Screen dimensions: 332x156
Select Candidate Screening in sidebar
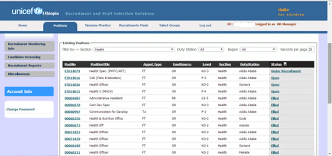30,57
